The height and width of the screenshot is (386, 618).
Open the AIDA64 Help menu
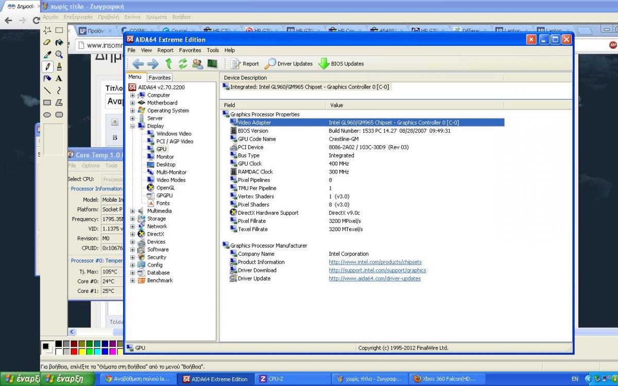[230, 50]
